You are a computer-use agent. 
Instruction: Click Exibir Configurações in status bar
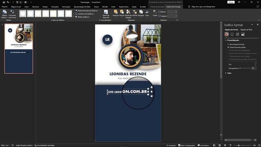(187, 145)
